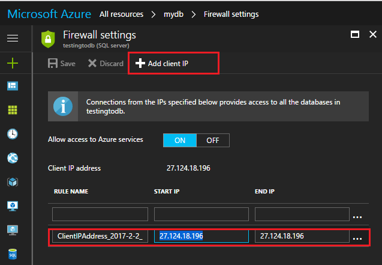Screen dimensions: 382x265
Task: Open the SQL databases icon in the sidebar
Action: pyautogui.click(x=13, y=254)
